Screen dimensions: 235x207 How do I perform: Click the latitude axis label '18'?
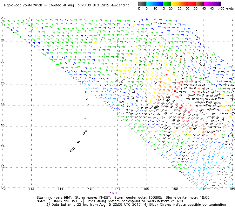tap(3, 104)
